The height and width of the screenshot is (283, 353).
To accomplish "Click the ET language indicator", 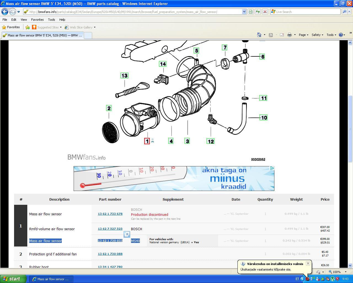I will point(297,279).
